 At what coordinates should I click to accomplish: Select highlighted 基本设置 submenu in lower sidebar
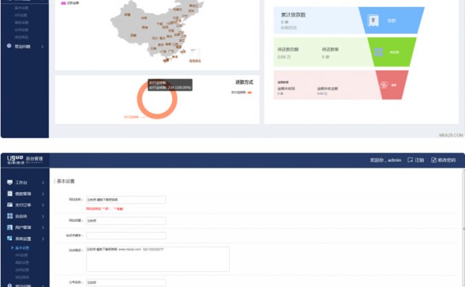click(x=22, y=248)
